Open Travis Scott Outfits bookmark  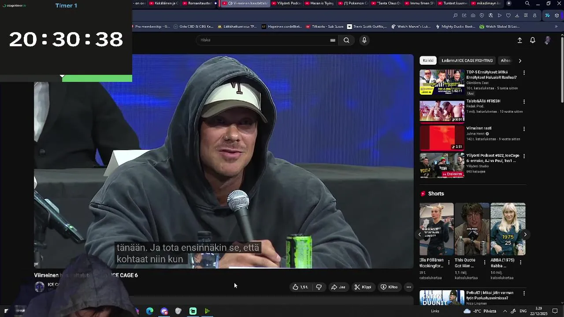[367, 26]
